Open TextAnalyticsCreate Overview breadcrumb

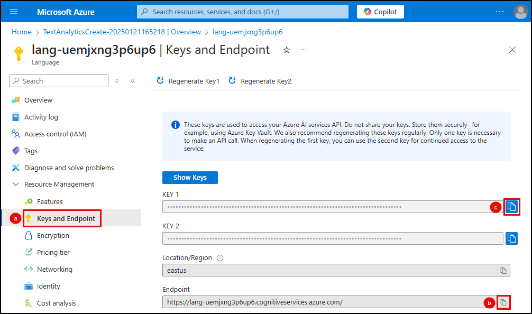click(122, 32)
